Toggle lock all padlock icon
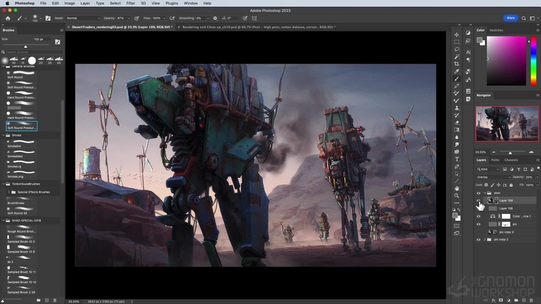 point(511,185)
